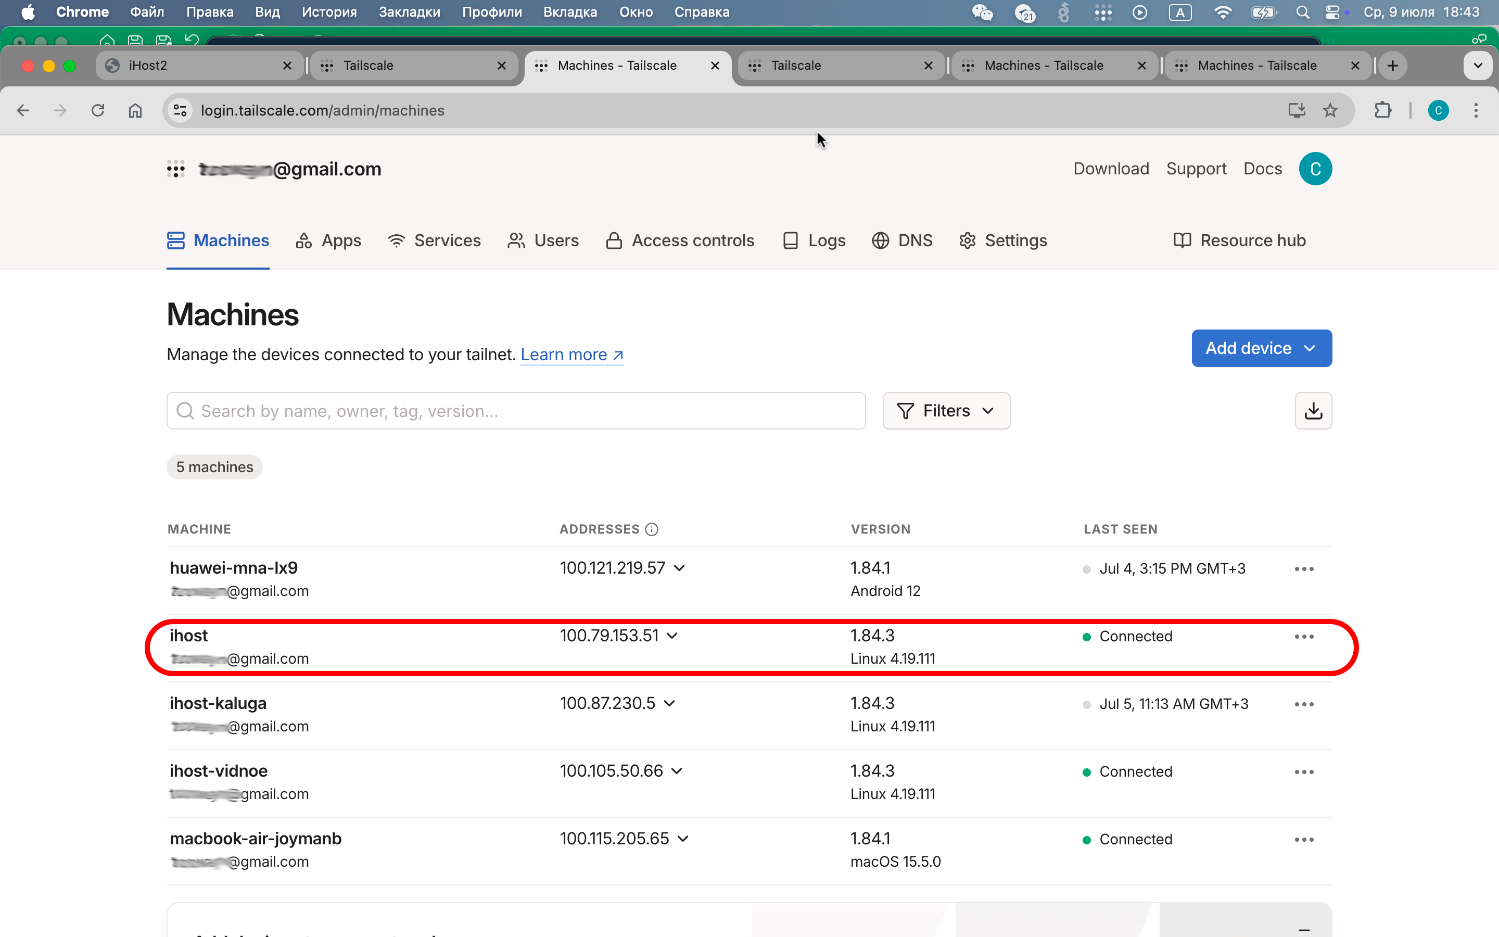
Task: Click the Chrome reload page icon
Action: click(98, 110)
